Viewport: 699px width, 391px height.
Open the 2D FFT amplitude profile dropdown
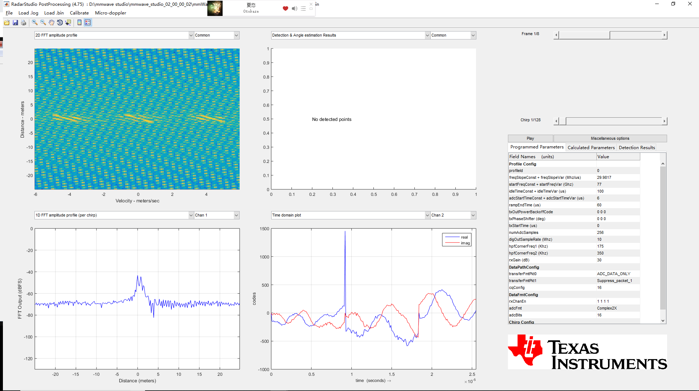(191, 35)
